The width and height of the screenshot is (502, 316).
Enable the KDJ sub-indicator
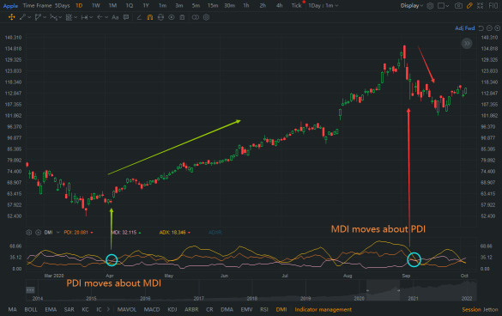(x=172, y=309)
